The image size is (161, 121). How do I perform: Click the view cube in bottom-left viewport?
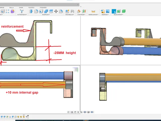(x=76, y=70)
